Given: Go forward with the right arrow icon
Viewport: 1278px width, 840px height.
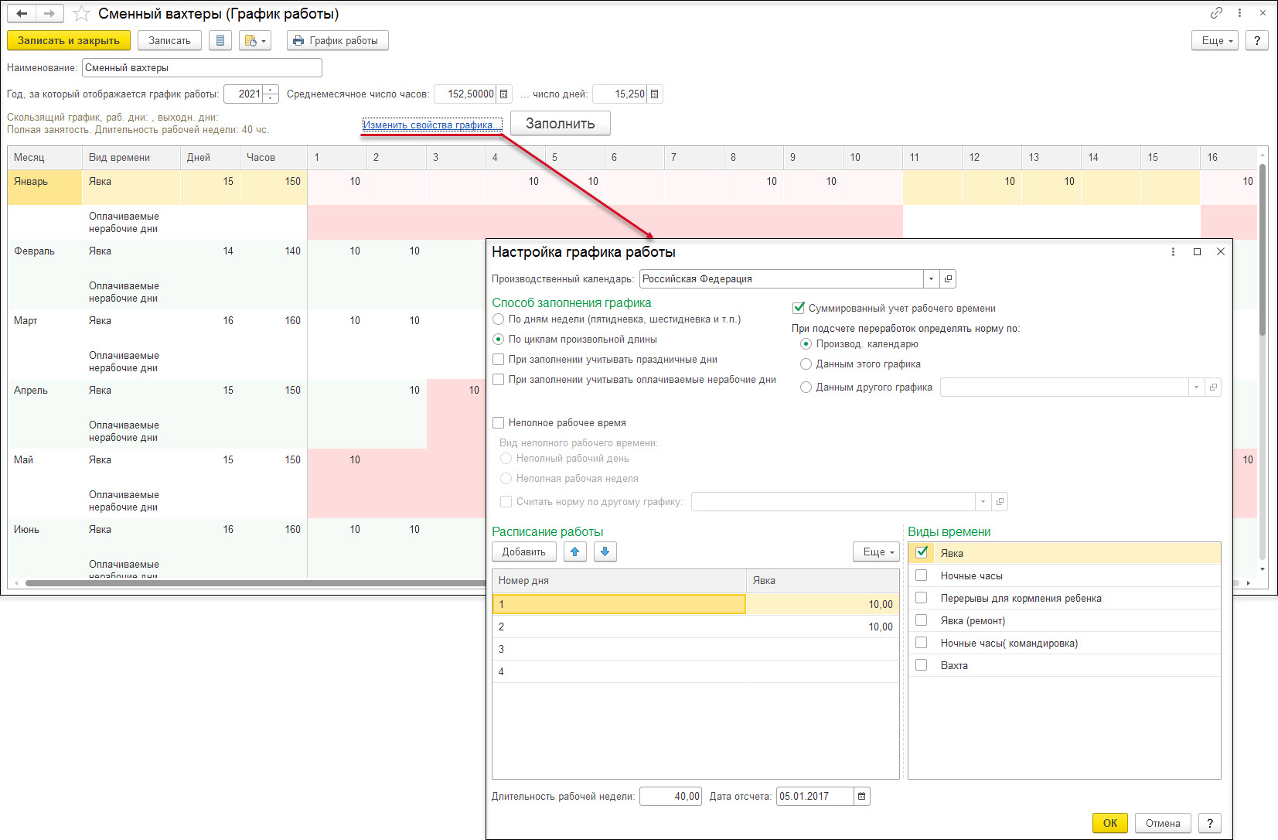Looking at the screenshot, I should coord(49,13).
